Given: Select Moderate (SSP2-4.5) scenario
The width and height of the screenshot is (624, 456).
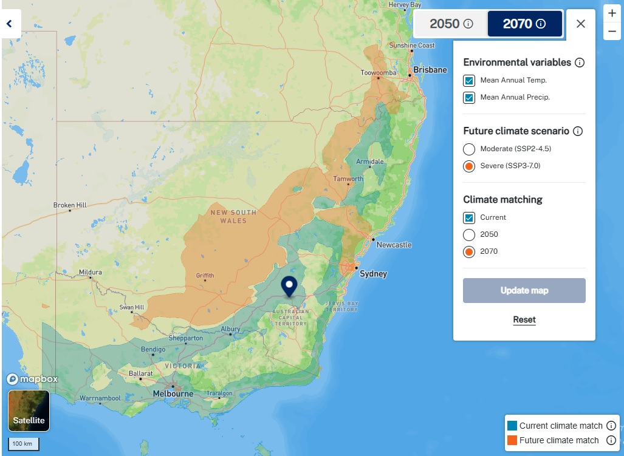Looking at the screenshot, I should click(x=469, y=149).
